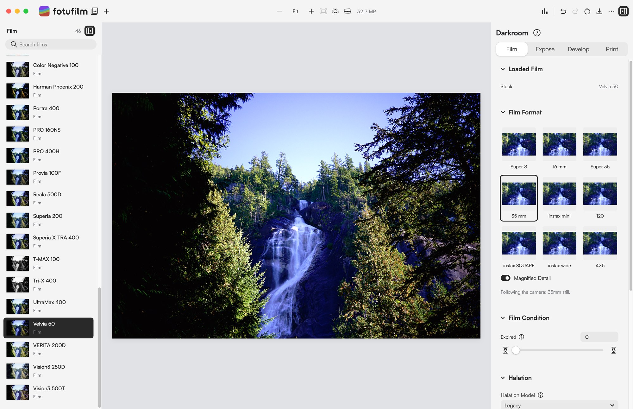
Task: Collapse the Film list sidebar icon
Action: point(90,31)
